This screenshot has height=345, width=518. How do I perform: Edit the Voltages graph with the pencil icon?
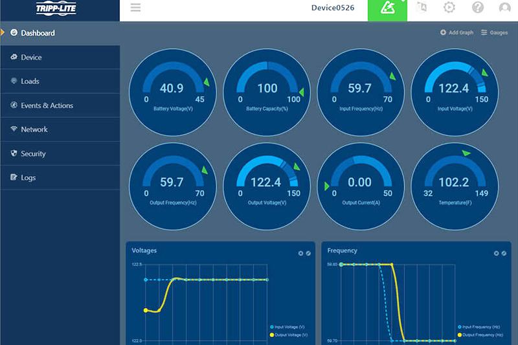[308, 253]
